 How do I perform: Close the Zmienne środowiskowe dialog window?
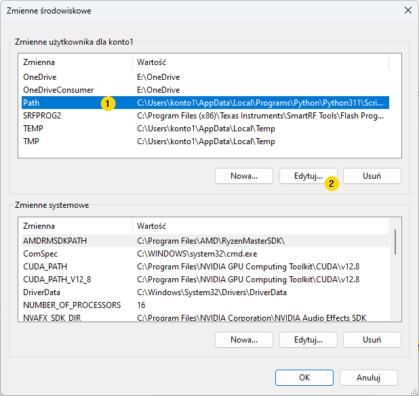tap(407, 11)
